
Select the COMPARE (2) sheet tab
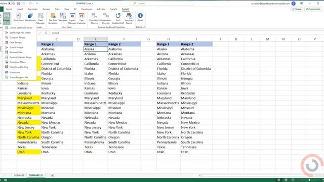click(36, 175)
